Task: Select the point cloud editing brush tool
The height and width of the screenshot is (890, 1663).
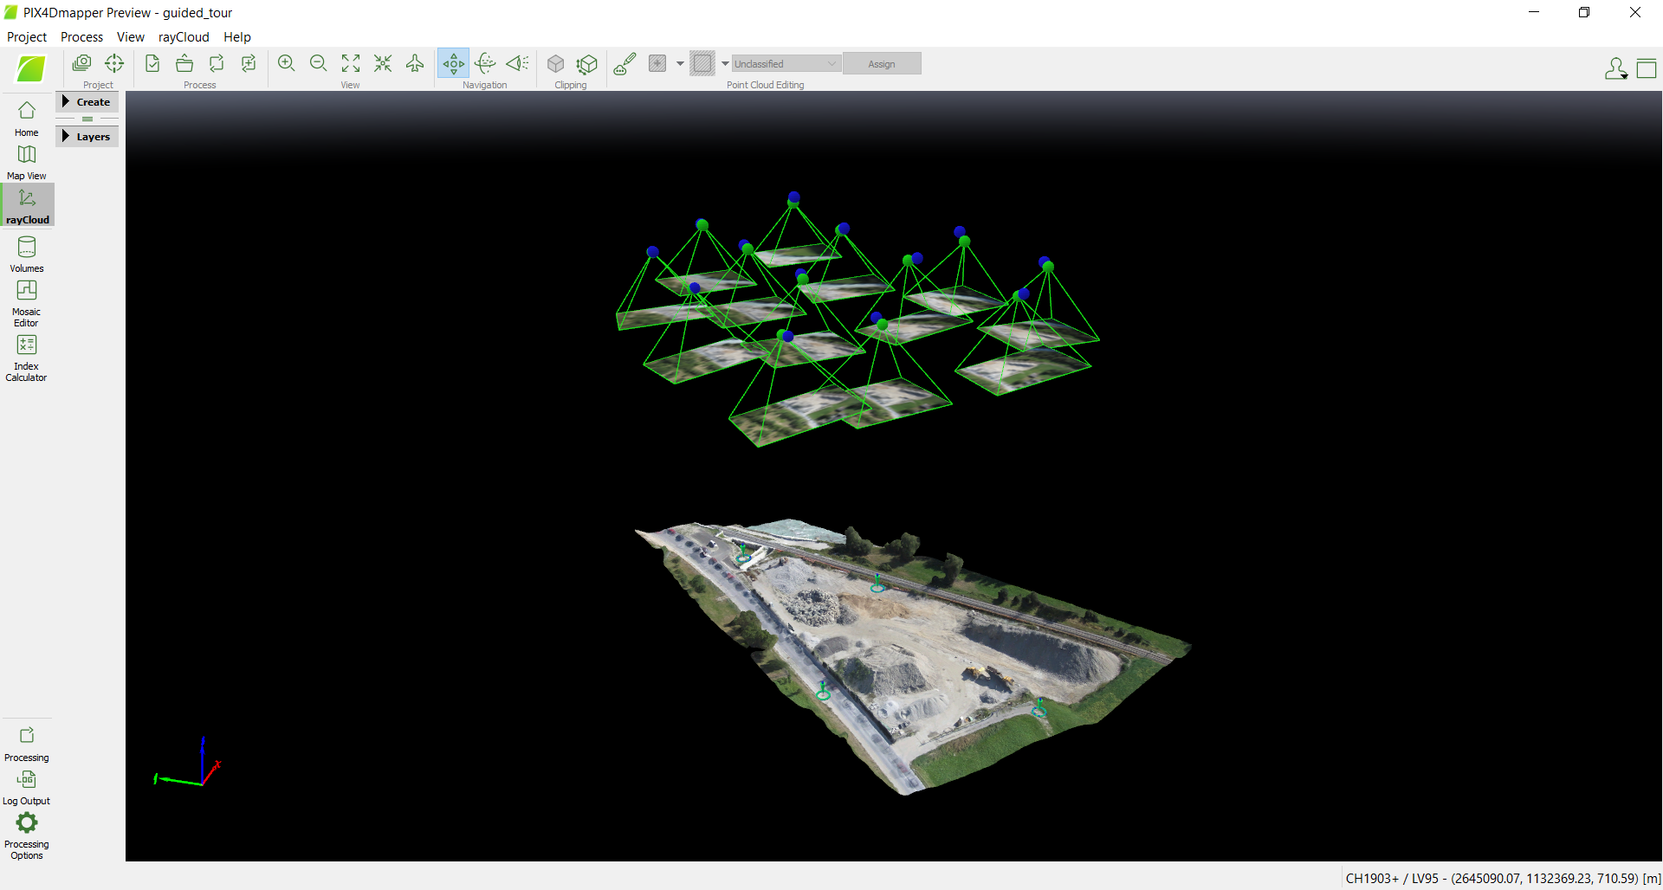Action: pos(624,63)
